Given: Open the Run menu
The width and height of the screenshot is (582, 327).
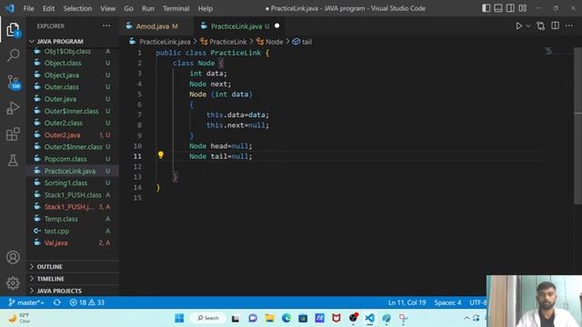Looking at the screenshot, I should pyautogui.click(x=147, y=8).
